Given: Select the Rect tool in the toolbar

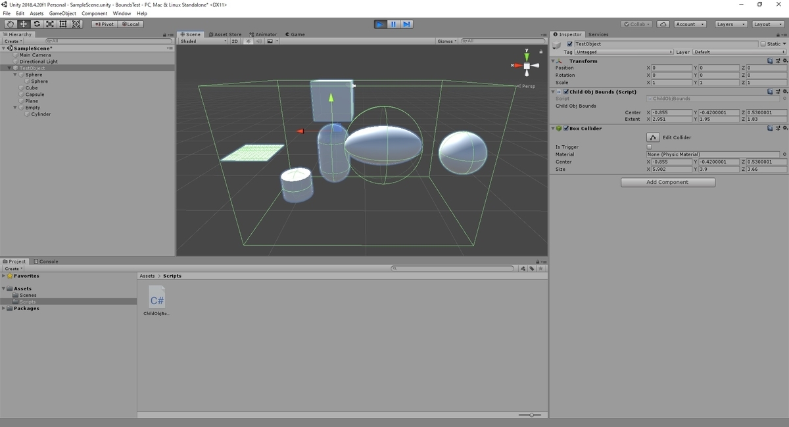Looking at the screenshot, I should pos(63,24).
